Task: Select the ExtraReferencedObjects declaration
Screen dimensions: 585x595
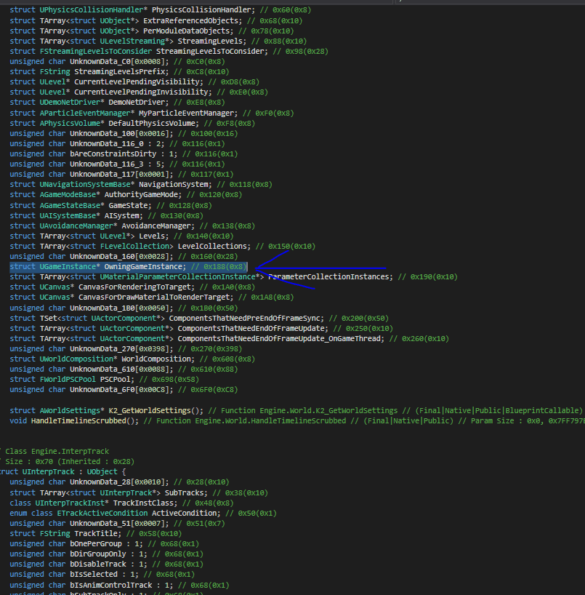Action: coord(156,20)
